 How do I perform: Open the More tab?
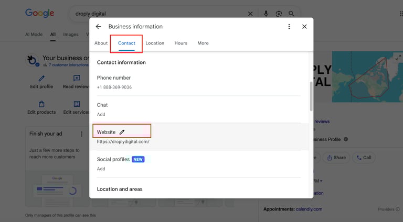coord(203,43)
